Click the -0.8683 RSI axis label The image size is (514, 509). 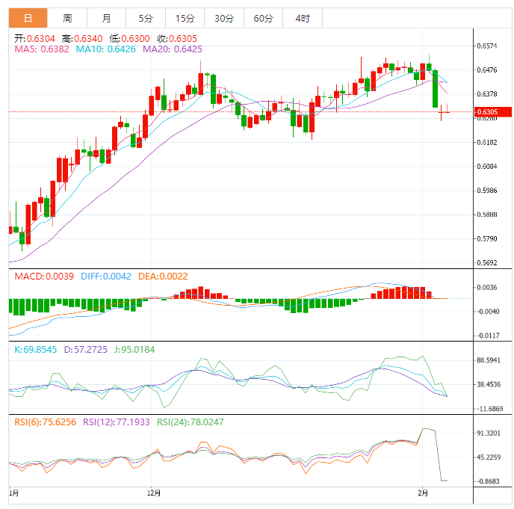coord(488,481)
